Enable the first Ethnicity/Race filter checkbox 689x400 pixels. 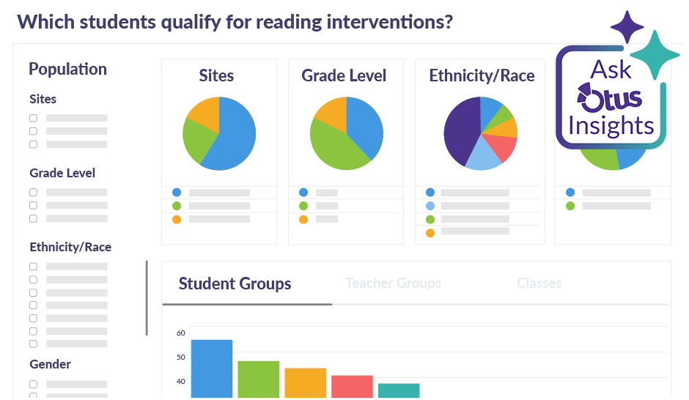pos(33,267)
